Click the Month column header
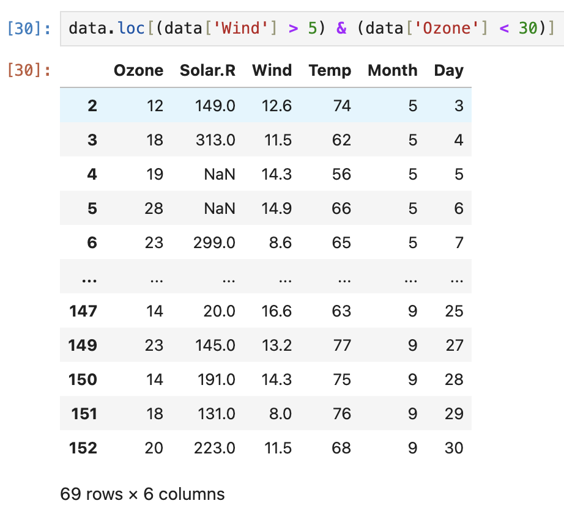 tap(393, 70)
